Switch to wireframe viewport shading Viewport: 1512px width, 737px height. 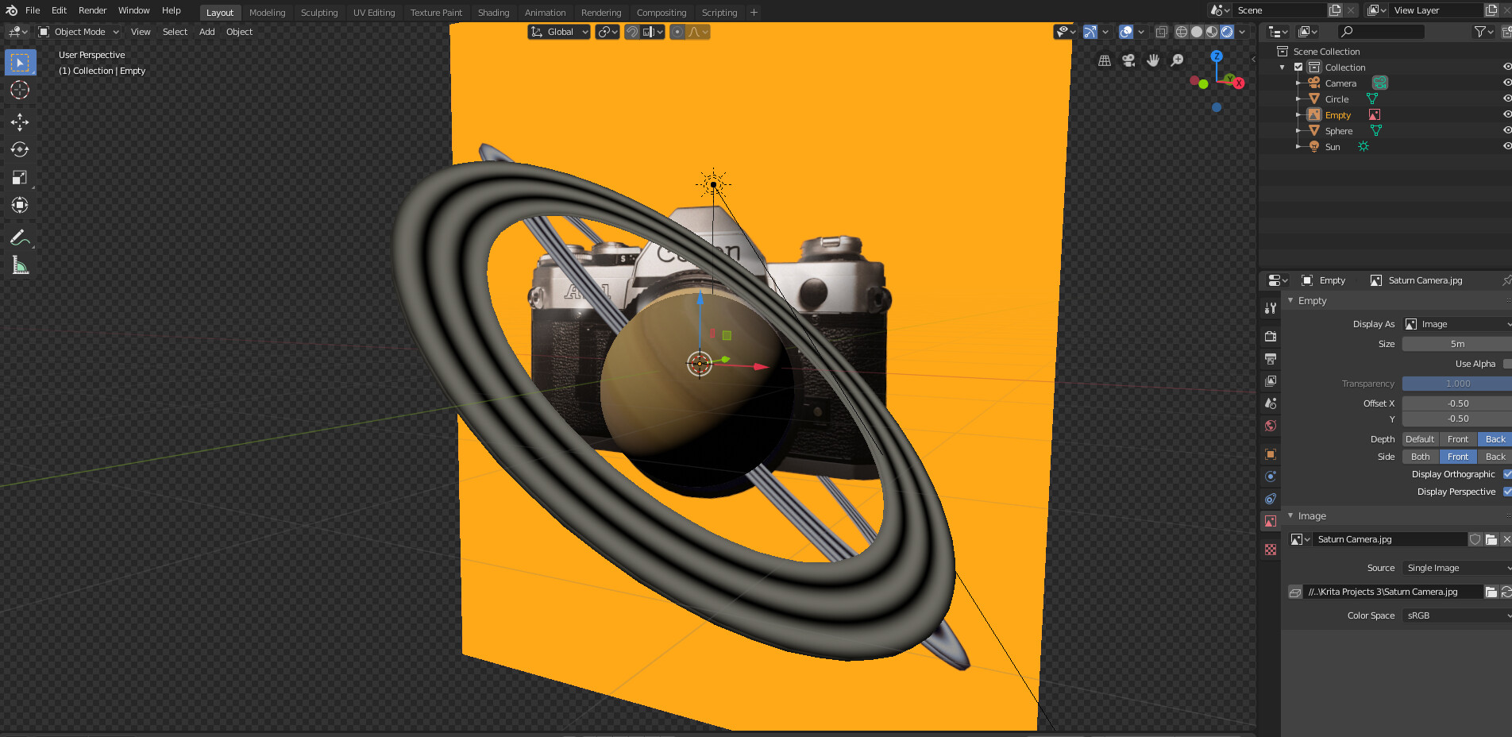(1182, 32)
